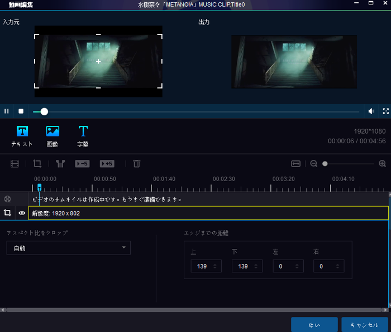391x332 pixels.
Task: Select the 解像度: 1920 x 802 crop track
Action: (x=208, y=213)
